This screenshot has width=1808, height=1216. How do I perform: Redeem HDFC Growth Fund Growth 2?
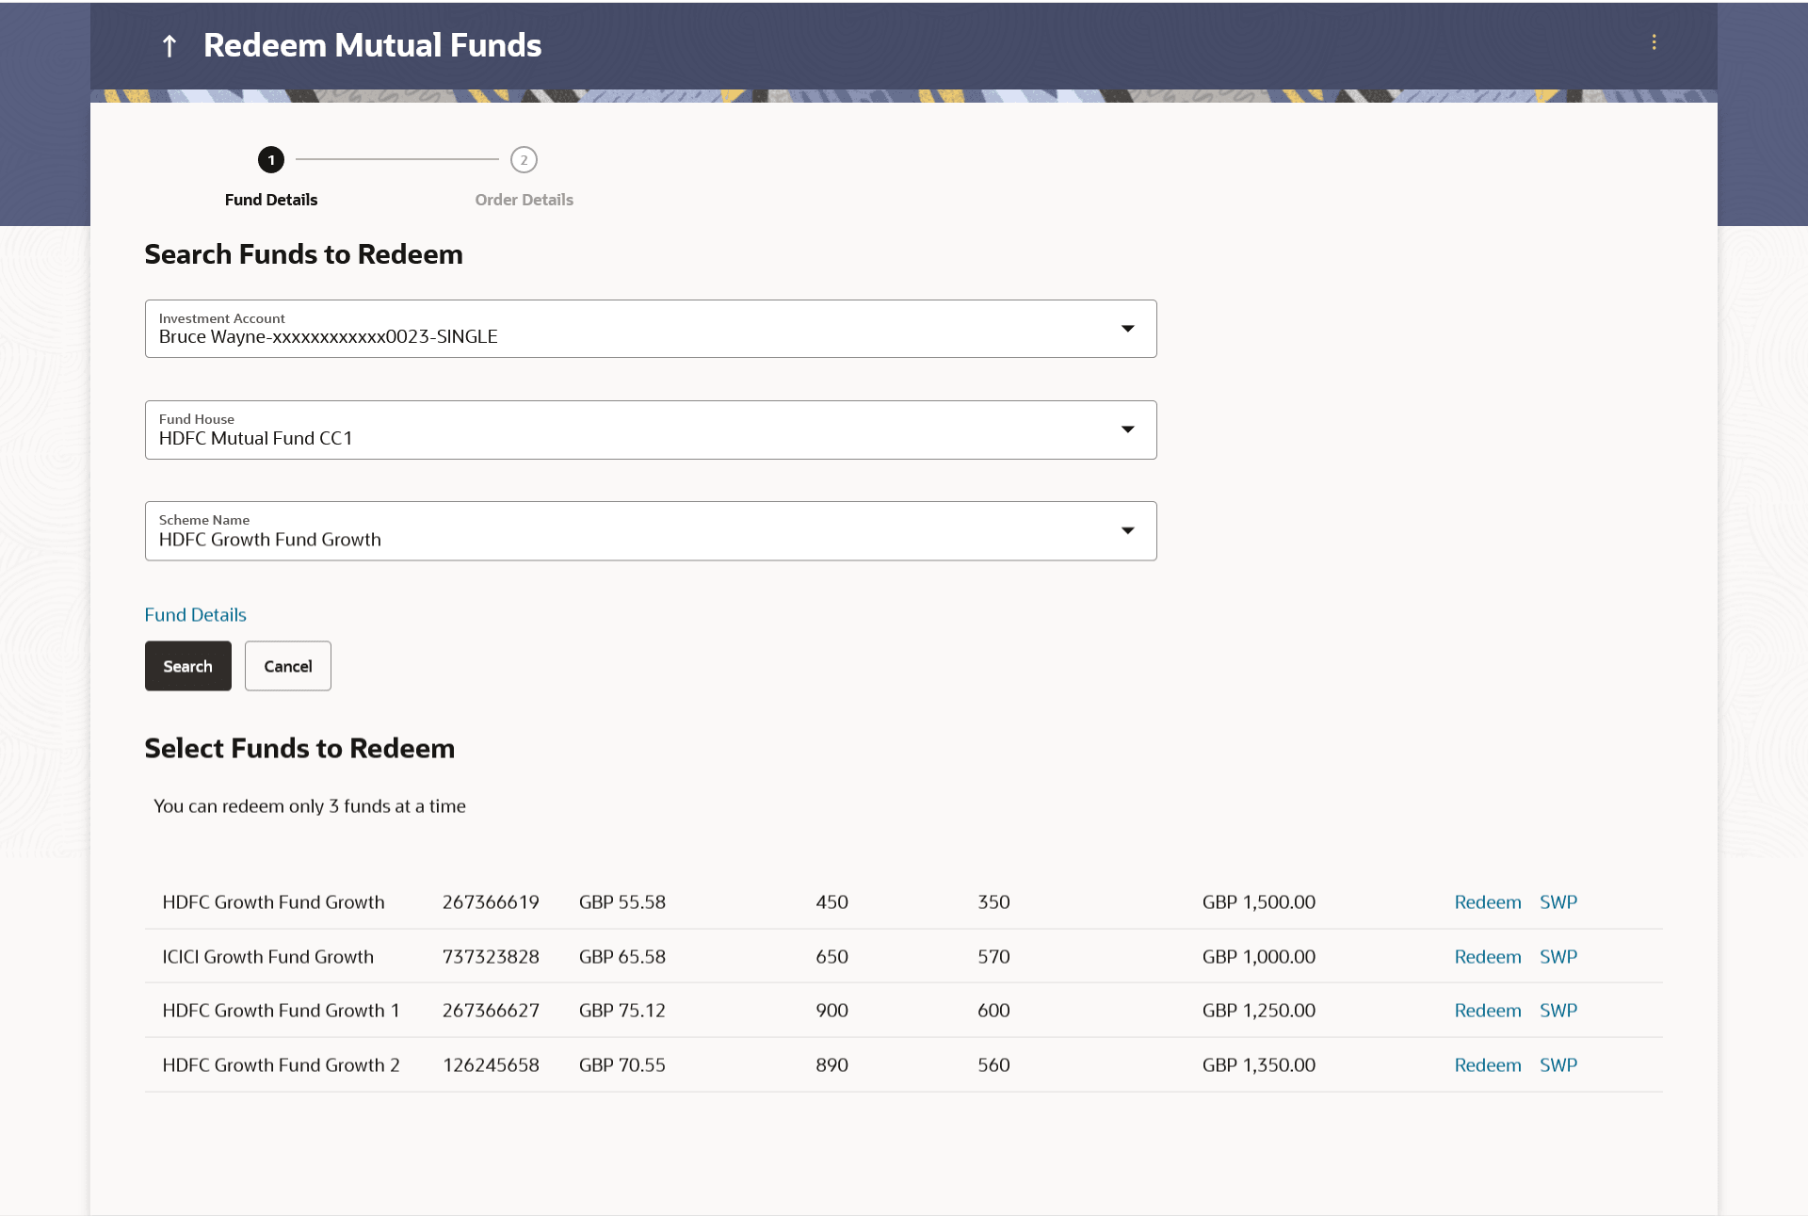1487,1065
